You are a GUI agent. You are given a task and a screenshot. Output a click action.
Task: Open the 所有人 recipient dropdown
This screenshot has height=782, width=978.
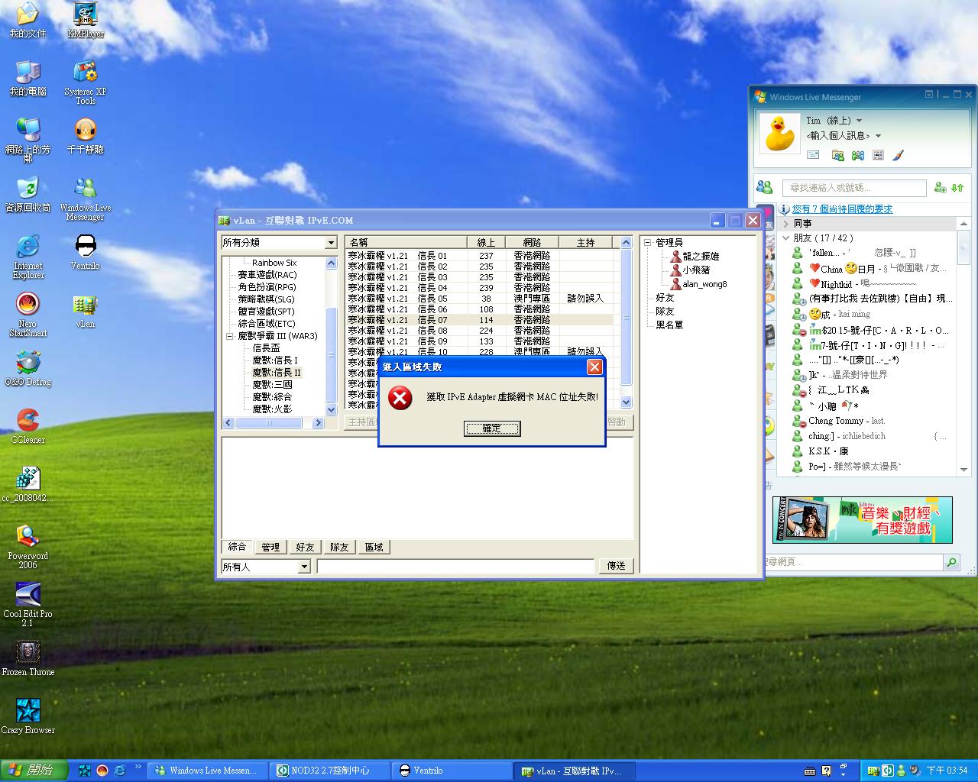tap(304, 567)
